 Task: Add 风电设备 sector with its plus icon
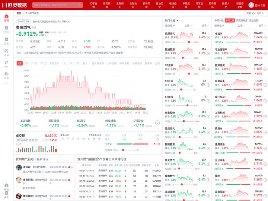(x=265, y=85)
